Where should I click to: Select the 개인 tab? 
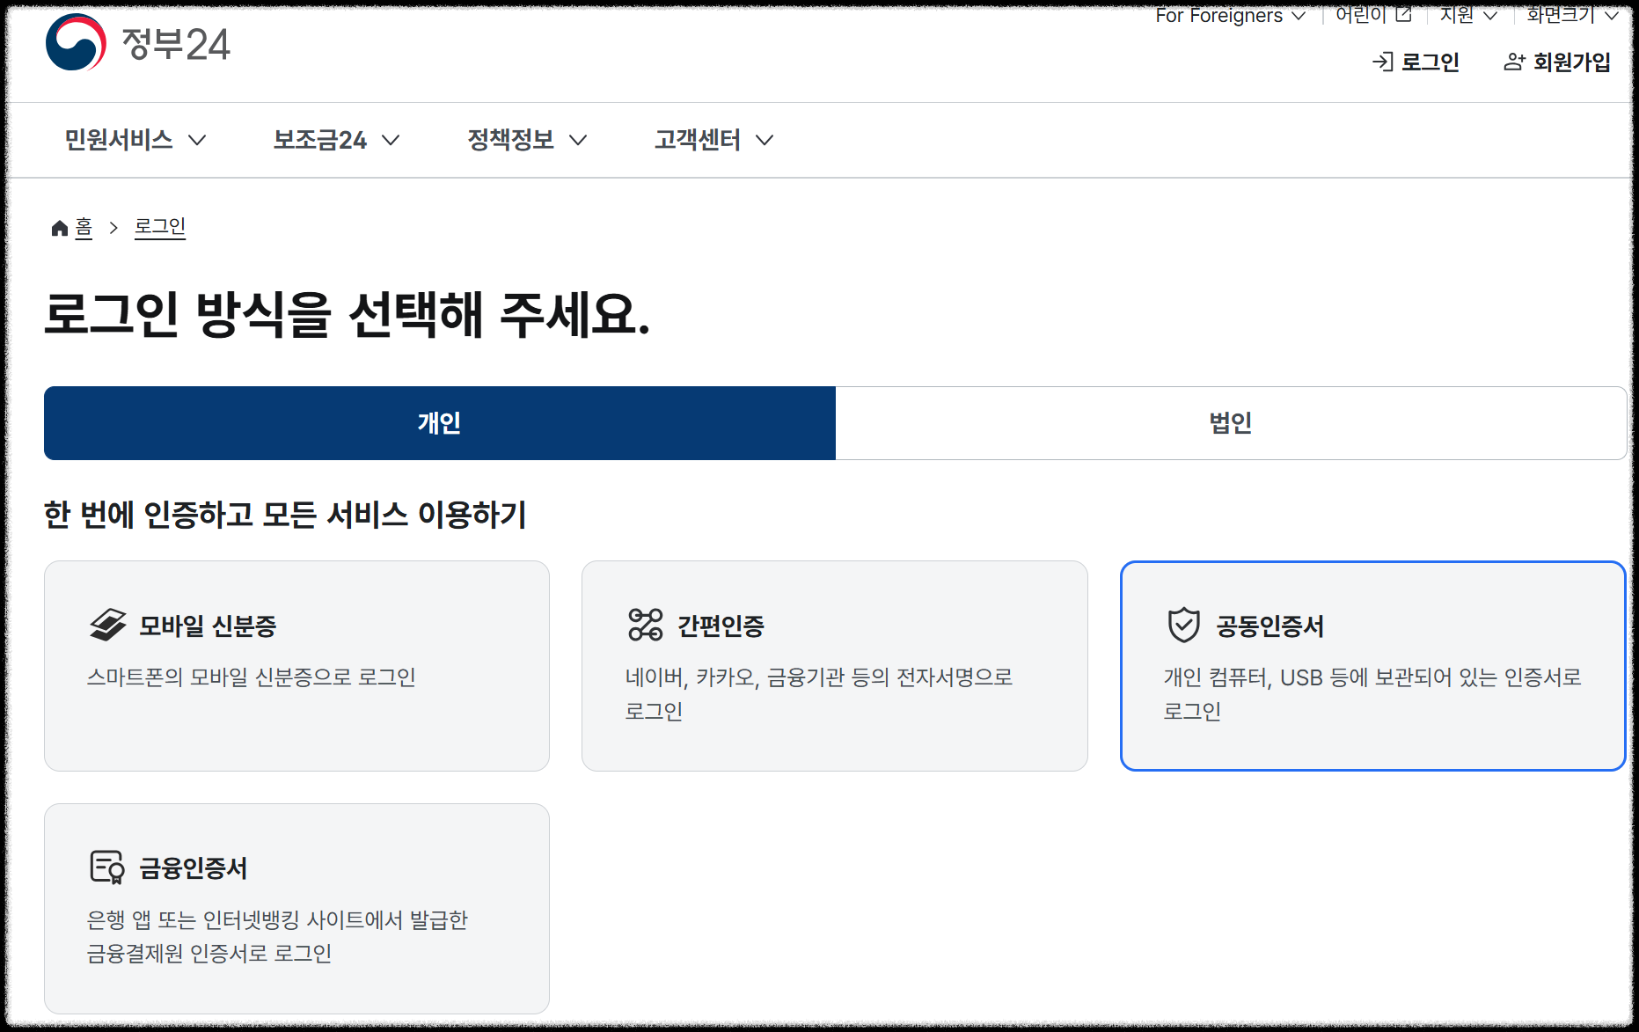(x=440, y=423)
